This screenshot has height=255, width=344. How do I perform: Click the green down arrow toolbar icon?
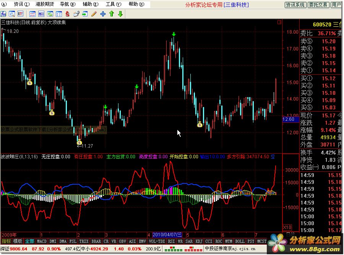tap(120, 14)
